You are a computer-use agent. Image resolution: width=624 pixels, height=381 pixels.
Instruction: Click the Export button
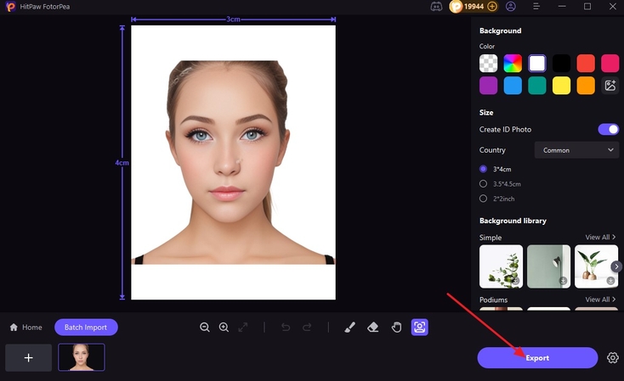tap(537, 357)
